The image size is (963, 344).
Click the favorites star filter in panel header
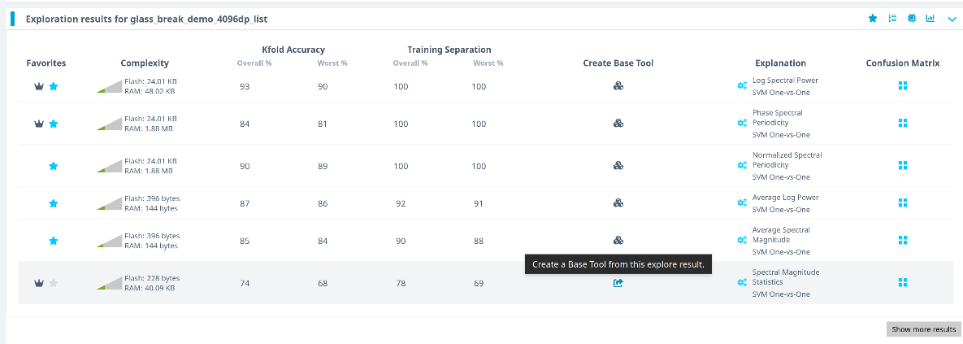pos(873,18)
